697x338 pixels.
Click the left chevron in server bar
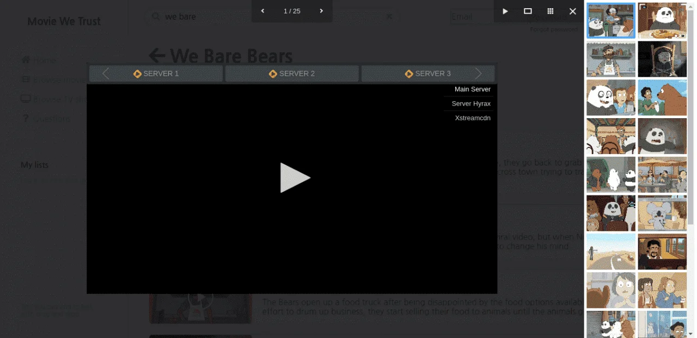click(106, 73)
